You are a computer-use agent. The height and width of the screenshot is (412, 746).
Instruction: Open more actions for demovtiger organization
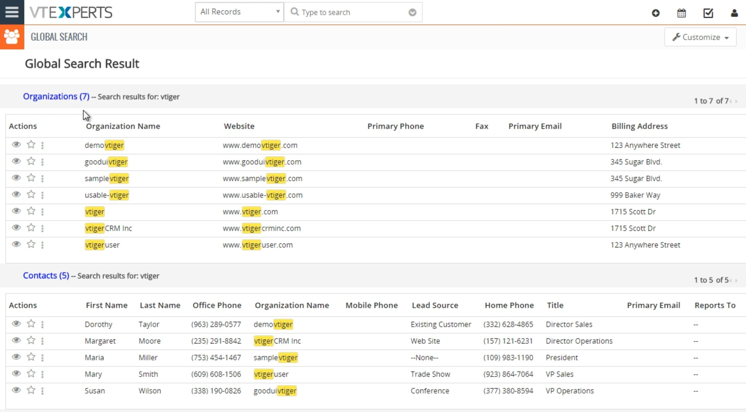click(x=42, y=146)
